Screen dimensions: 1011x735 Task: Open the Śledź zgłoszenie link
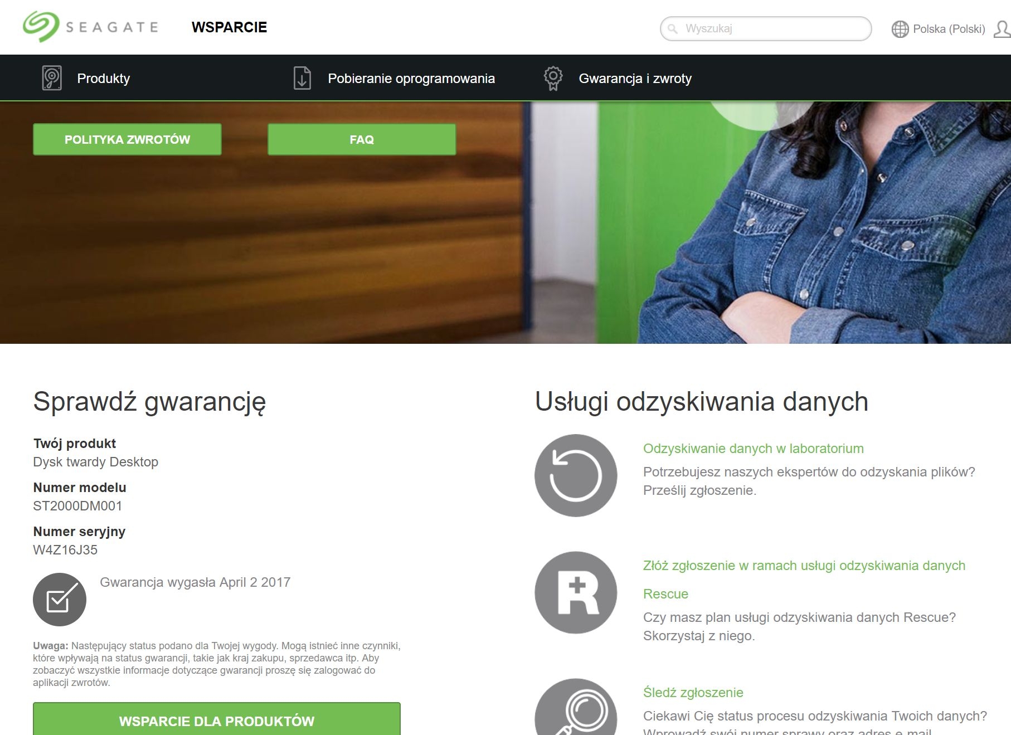tap(693, 693)
